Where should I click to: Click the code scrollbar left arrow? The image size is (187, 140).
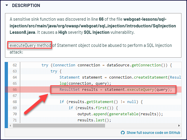(11, 125)
